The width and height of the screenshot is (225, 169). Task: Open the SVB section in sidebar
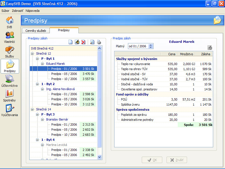10,23
